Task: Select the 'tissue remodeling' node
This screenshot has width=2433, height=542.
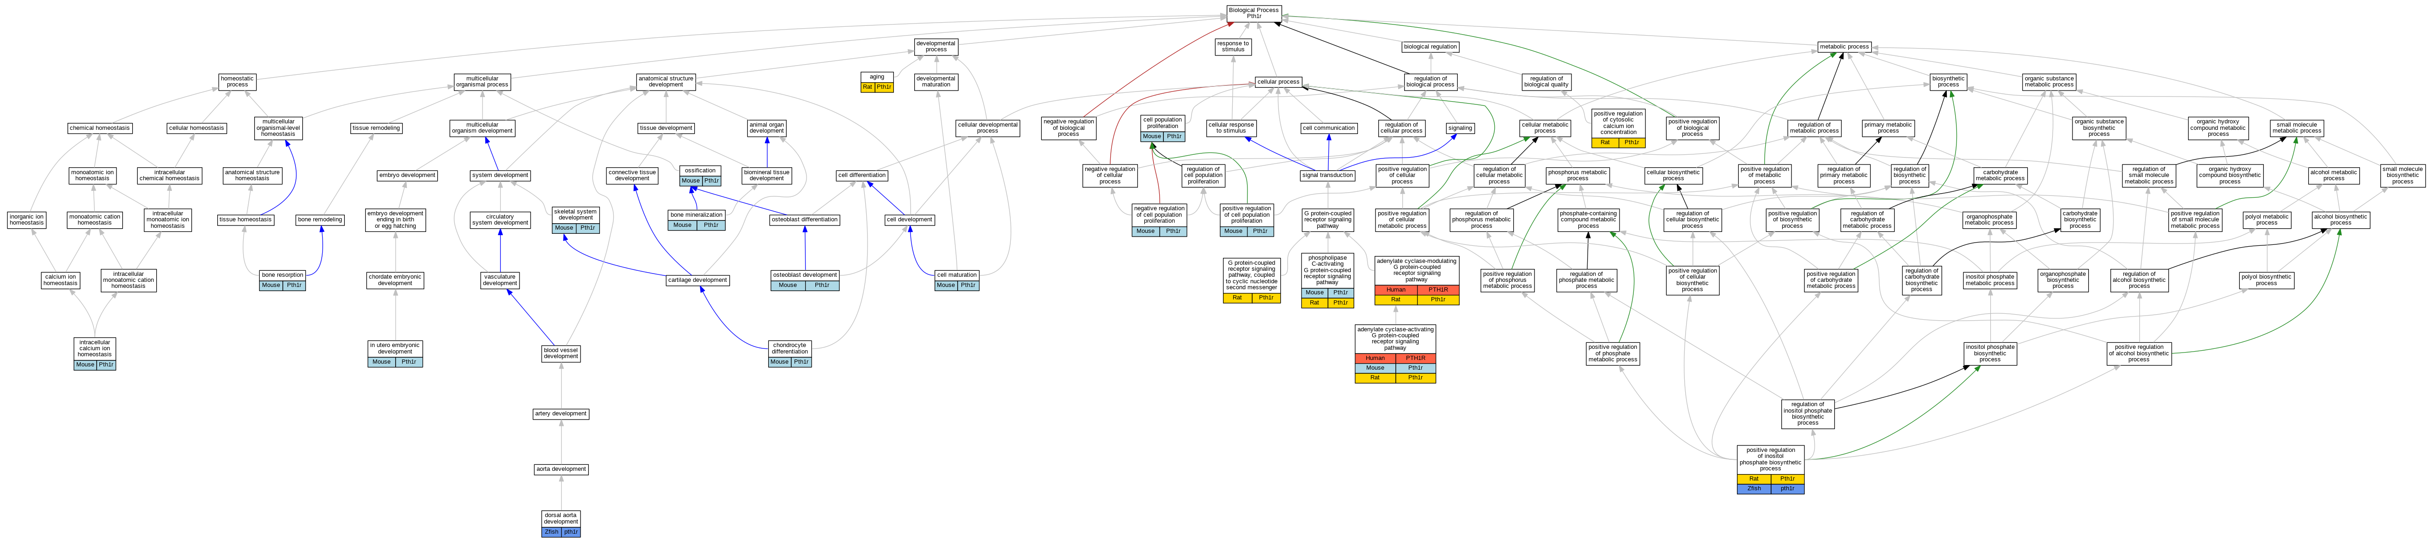Action: [376, 128]
